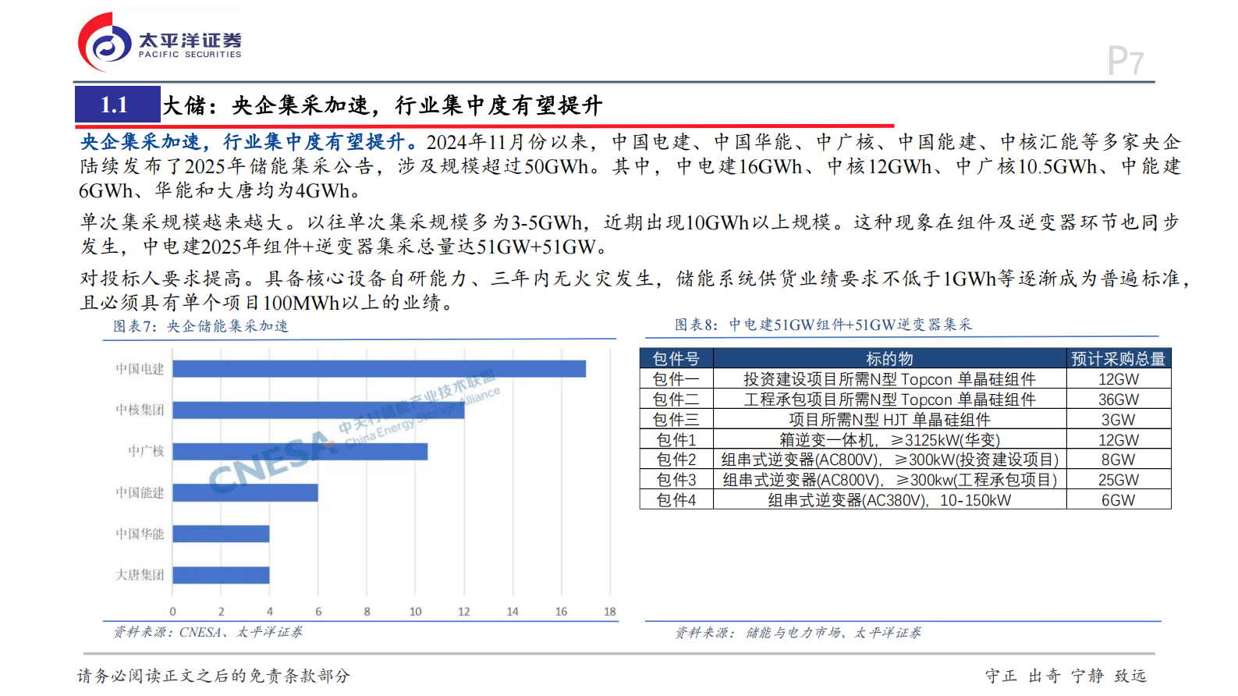
Task: Click the 中国电建 bar in chart
Action: [x=379, y=369]
